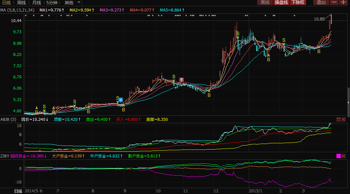Click the 叠加 overlay button
350x194 pixels.
(321, 3)
